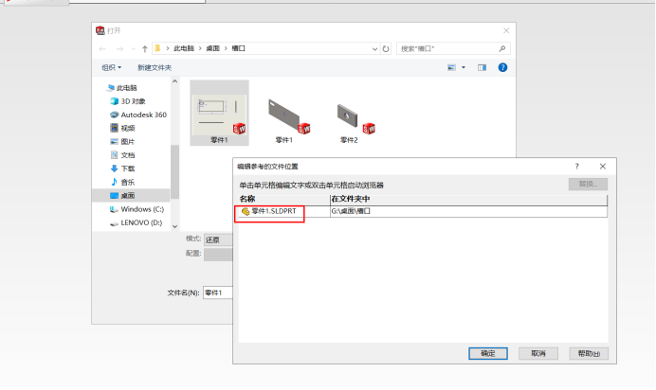Click the SolidWorks icon in 打开 title bar
Screen dimensions: 656x390
tap(100, 30)
